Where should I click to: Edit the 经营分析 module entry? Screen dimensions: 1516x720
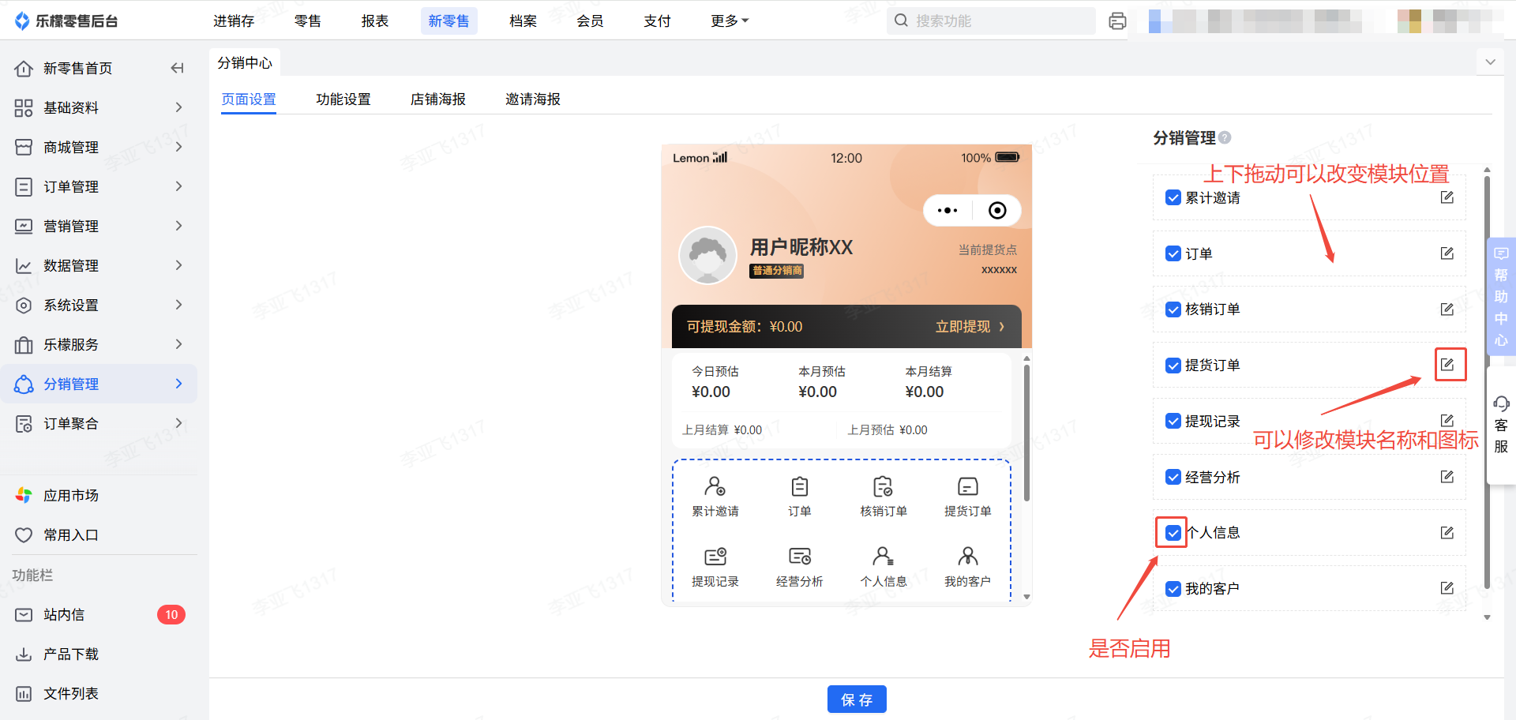tap(1447, 477)
